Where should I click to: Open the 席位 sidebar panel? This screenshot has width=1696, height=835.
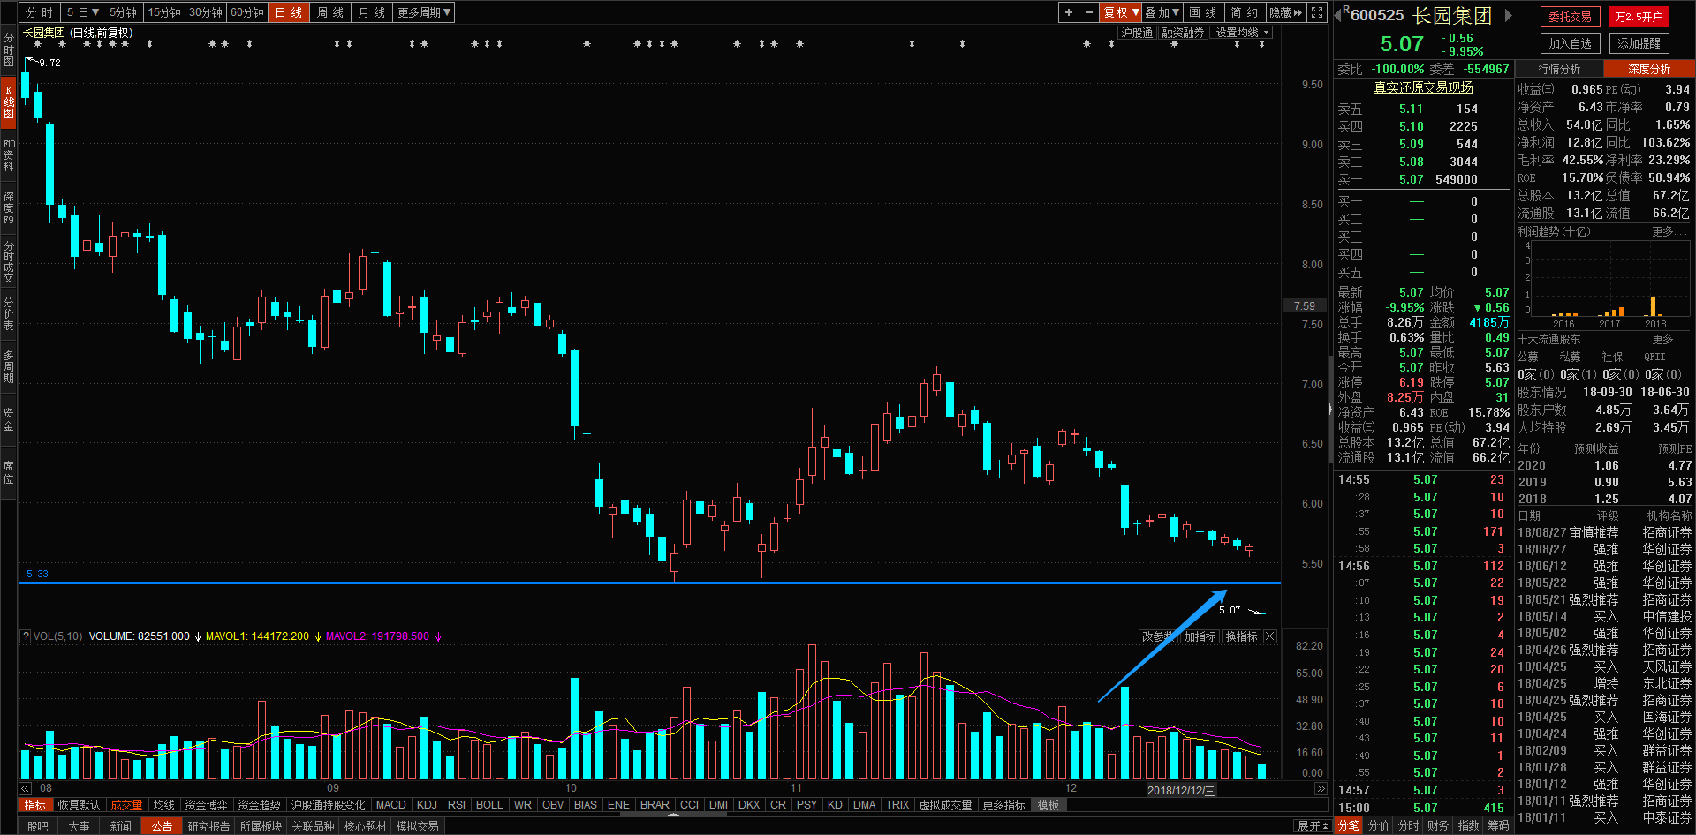point(9,473)
